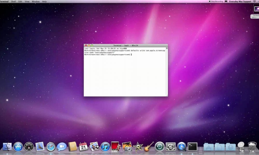Open Safari compass icon in Dock
The height and width of the screenshot is (155, 259).
51,147
